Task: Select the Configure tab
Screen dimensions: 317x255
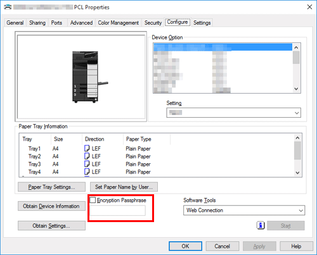Action: pyautogui.click(x=178, y=22)
